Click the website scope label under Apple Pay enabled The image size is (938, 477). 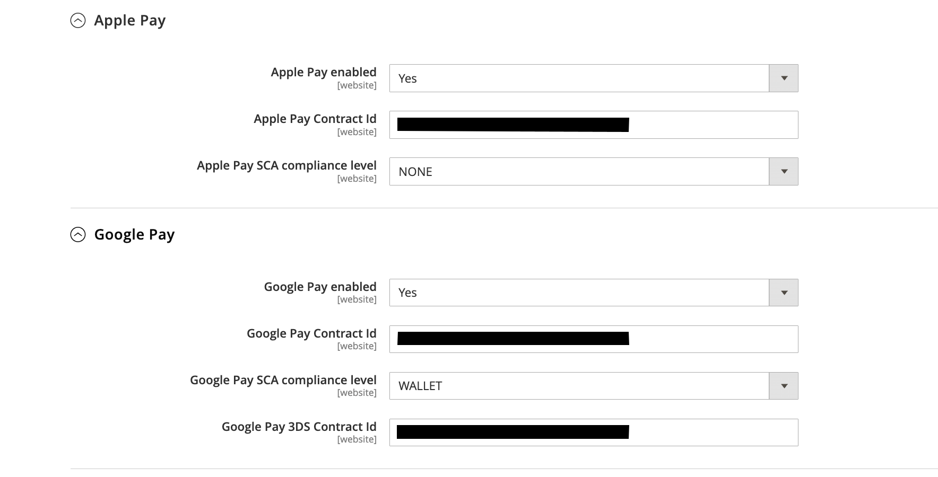[x=358, y=85]
